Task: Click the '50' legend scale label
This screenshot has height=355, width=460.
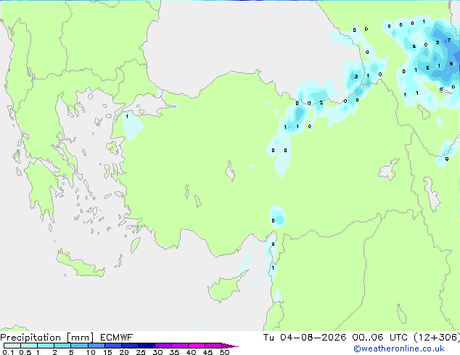Action: click(224, 352)
